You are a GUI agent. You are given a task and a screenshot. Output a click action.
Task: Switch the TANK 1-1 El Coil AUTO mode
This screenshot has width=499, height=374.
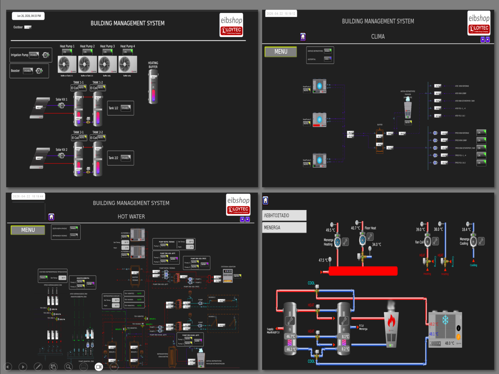tap(82, 88)
